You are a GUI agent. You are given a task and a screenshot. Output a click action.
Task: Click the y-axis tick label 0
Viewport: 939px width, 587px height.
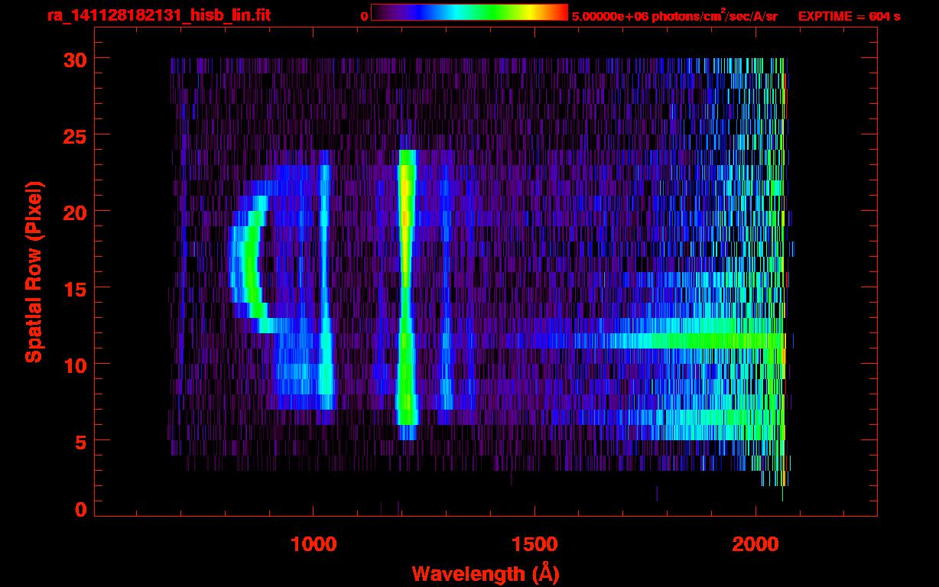click(80, 510)
